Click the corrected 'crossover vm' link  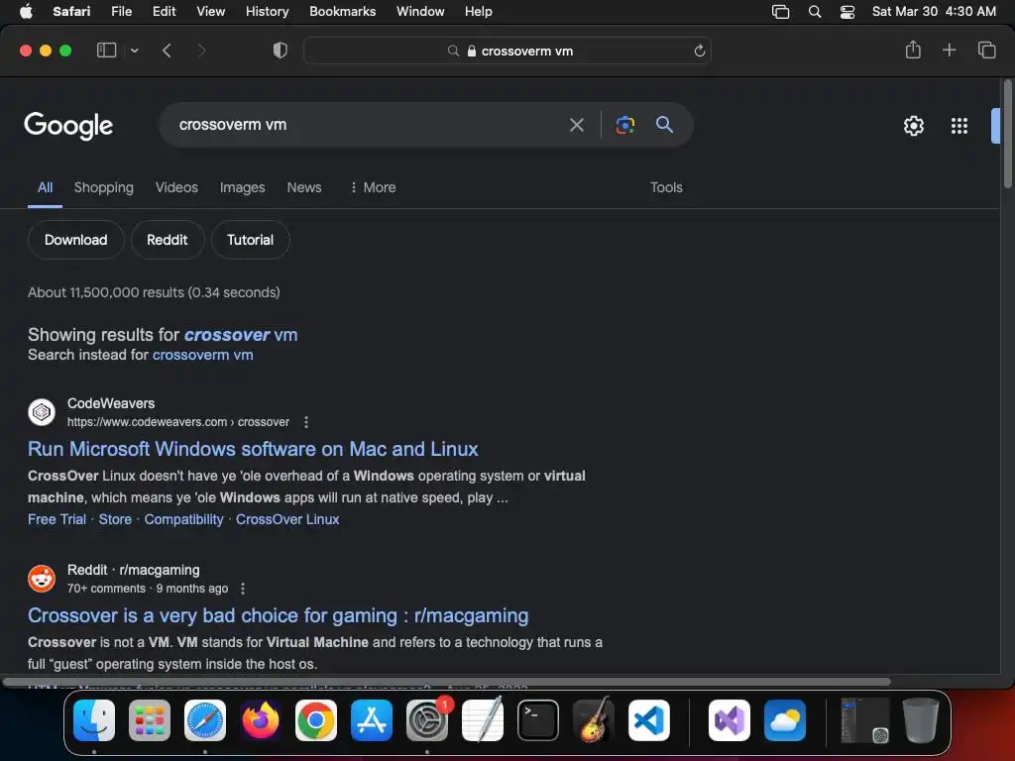(241, 335)
